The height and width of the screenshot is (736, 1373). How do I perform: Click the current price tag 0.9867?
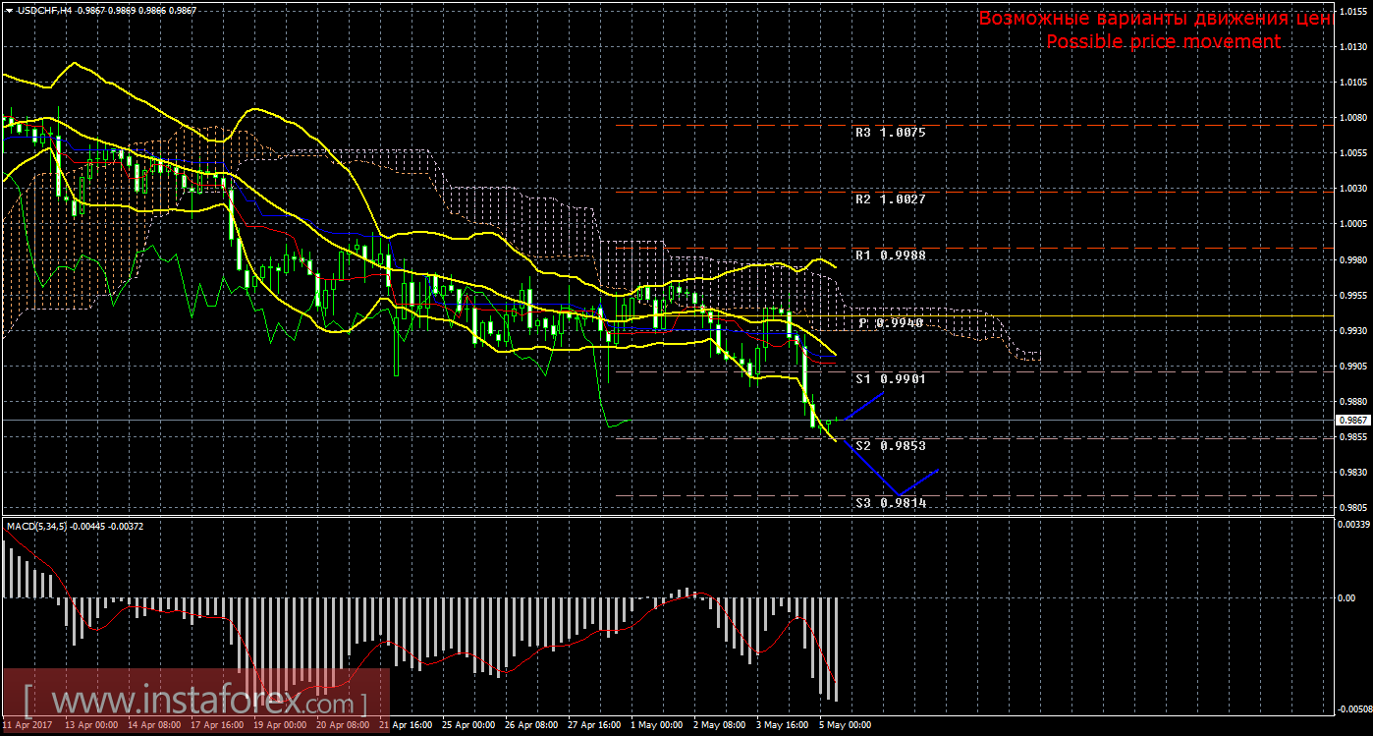[1350, 420]
